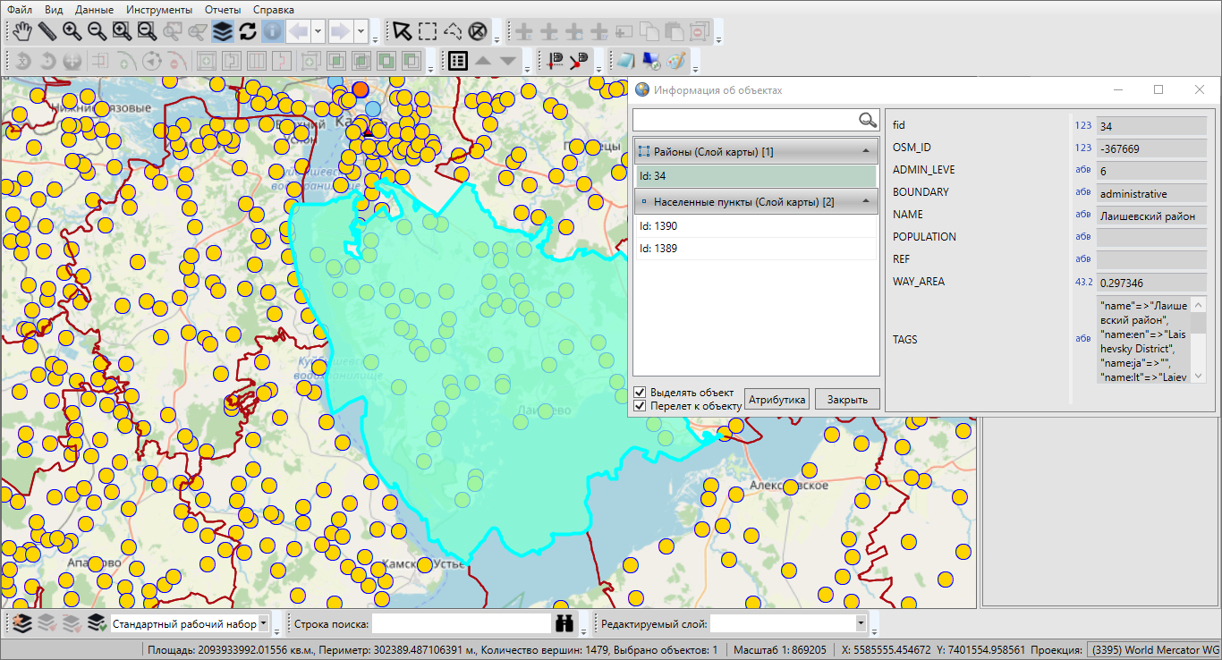The height and width of the screenshot is (660, 1222).
Task: Open the attribute table list icon
Action: (x=457, y=61)
